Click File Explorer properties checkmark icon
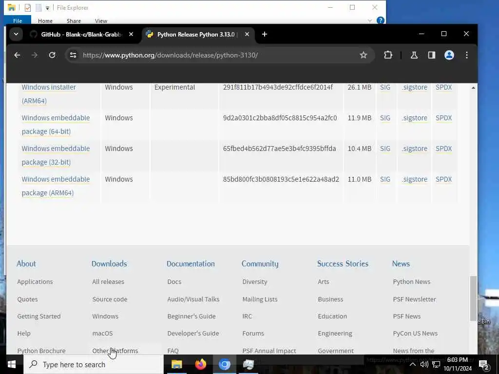This screenshot has height=374, width=499. 28,8
